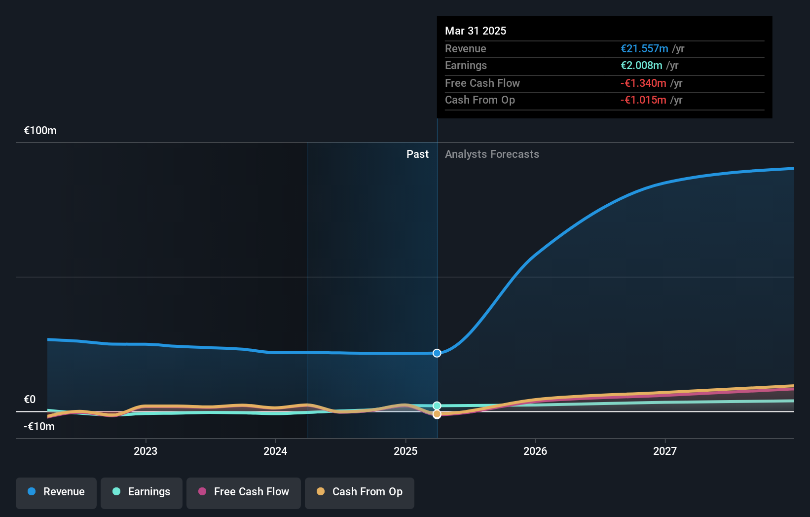
Task: Toggle the Free Cash Flow legend button
Action: coord(244,493)
